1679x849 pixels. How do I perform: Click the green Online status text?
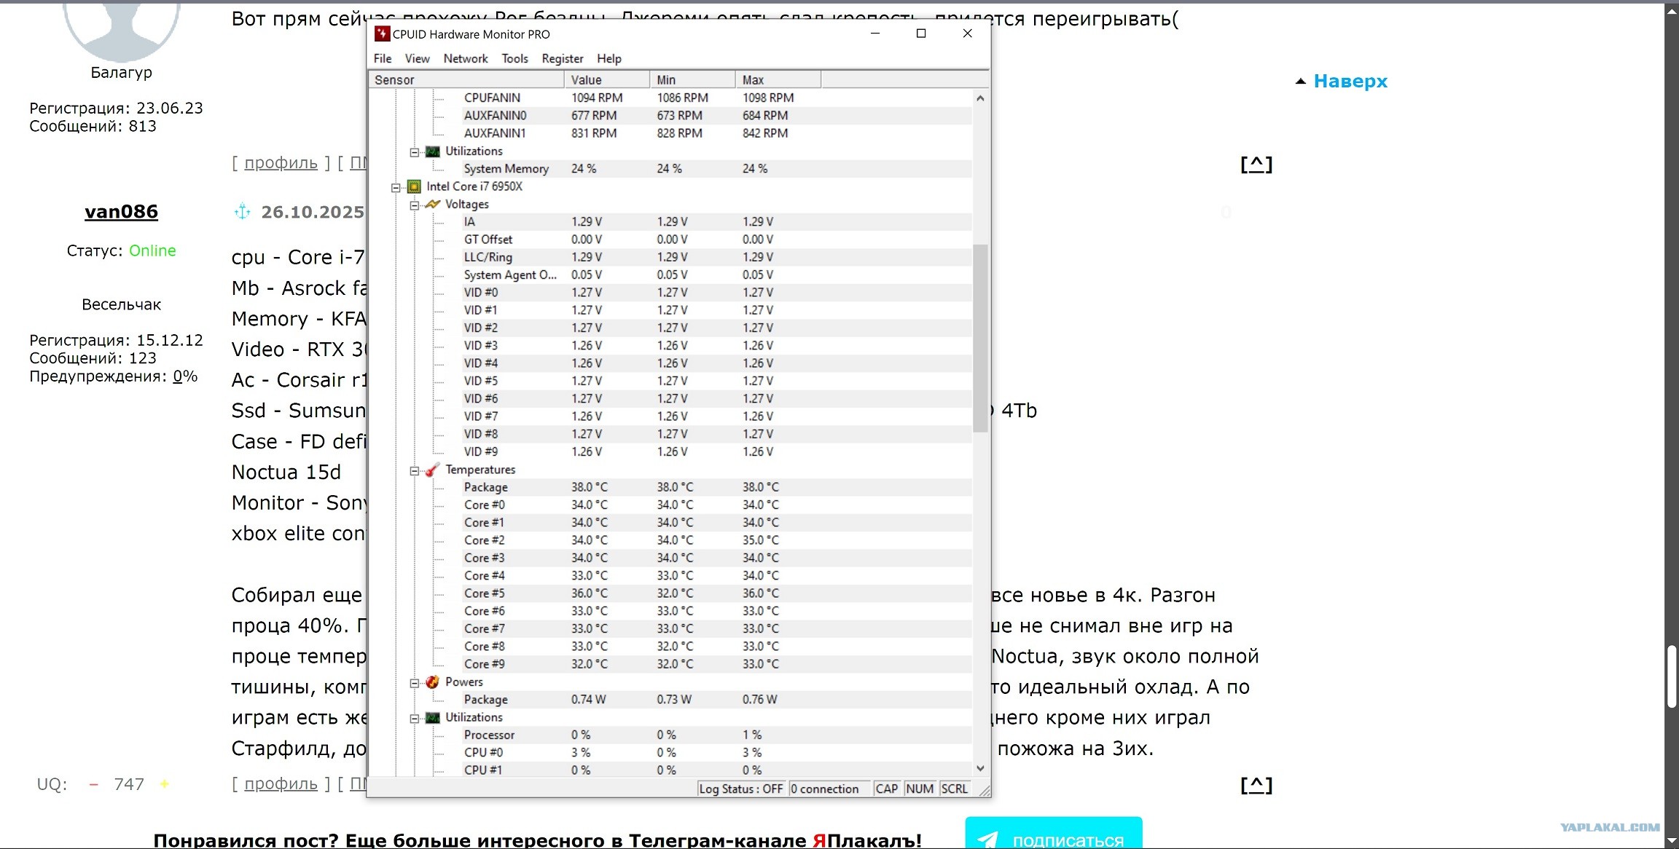(x=152, y=250)
